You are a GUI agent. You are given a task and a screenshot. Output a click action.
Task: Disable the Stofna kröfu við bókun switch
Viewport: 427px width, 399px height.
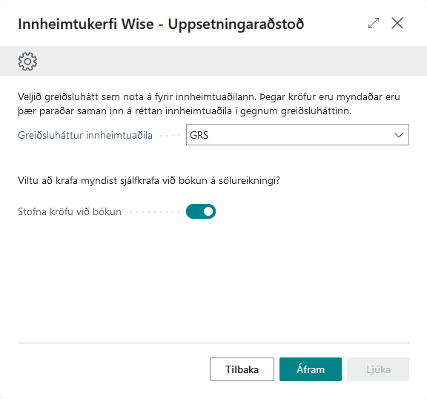pyautogui.click(x=201, y=211)
